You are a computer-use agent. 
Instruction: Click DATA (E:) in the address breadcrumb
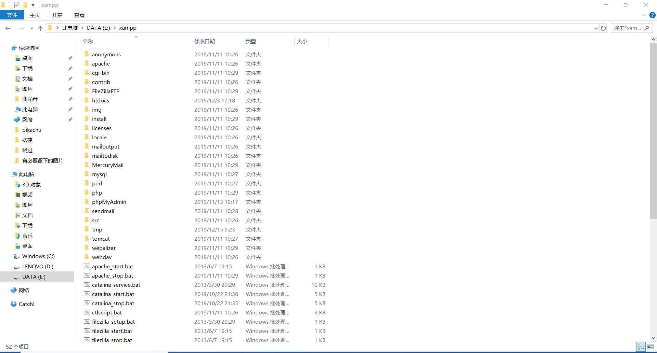tap(99, 28)
